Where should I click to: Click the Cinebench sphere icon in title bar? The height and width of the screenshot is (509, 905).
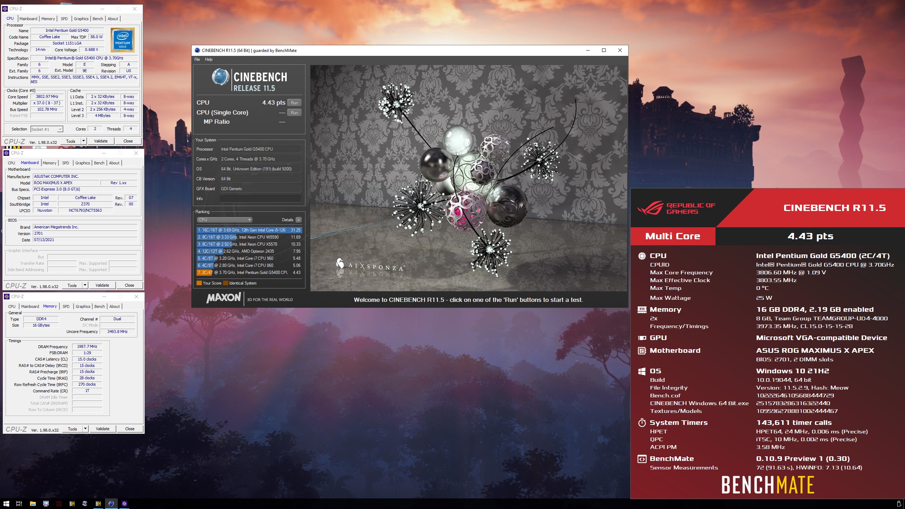coord(197,51)
